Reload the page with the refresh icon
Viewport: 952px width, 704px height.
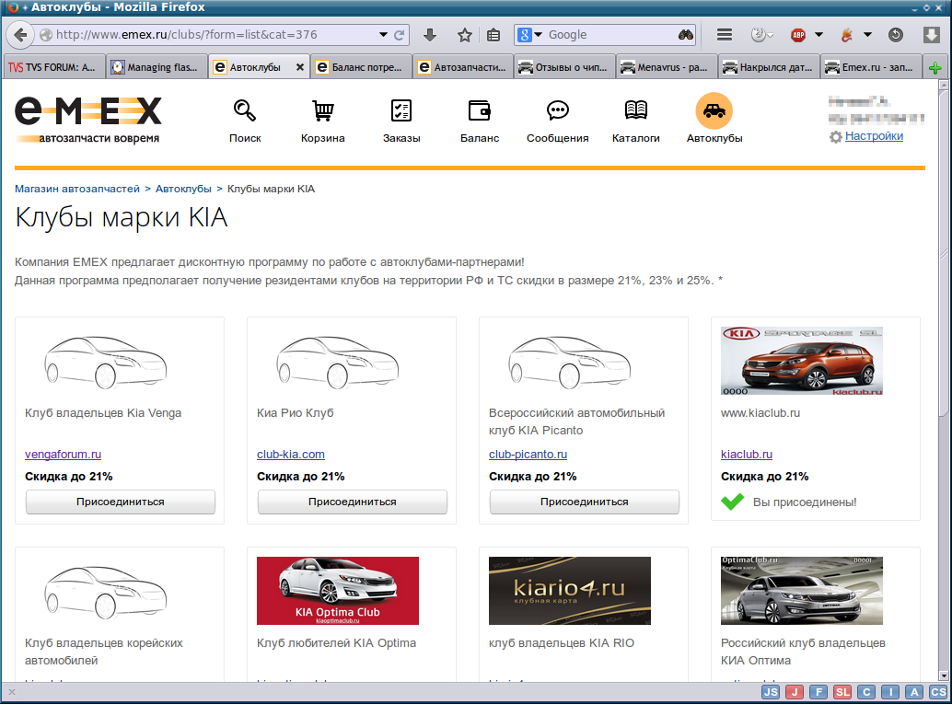point(399,35)
